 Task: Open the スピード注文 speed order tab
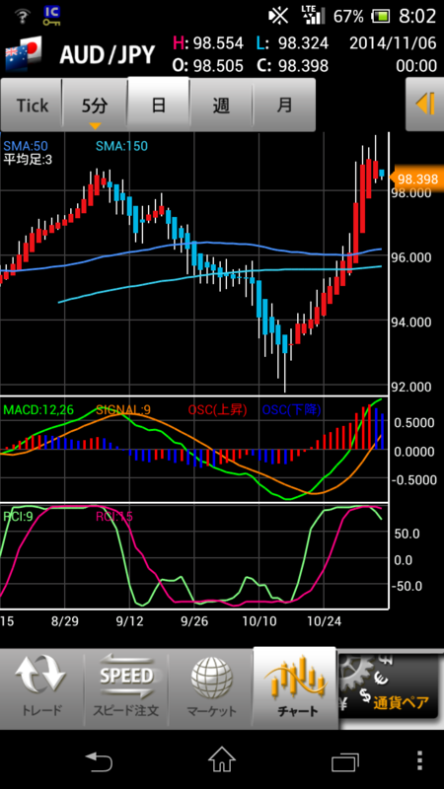click(126, 688)
